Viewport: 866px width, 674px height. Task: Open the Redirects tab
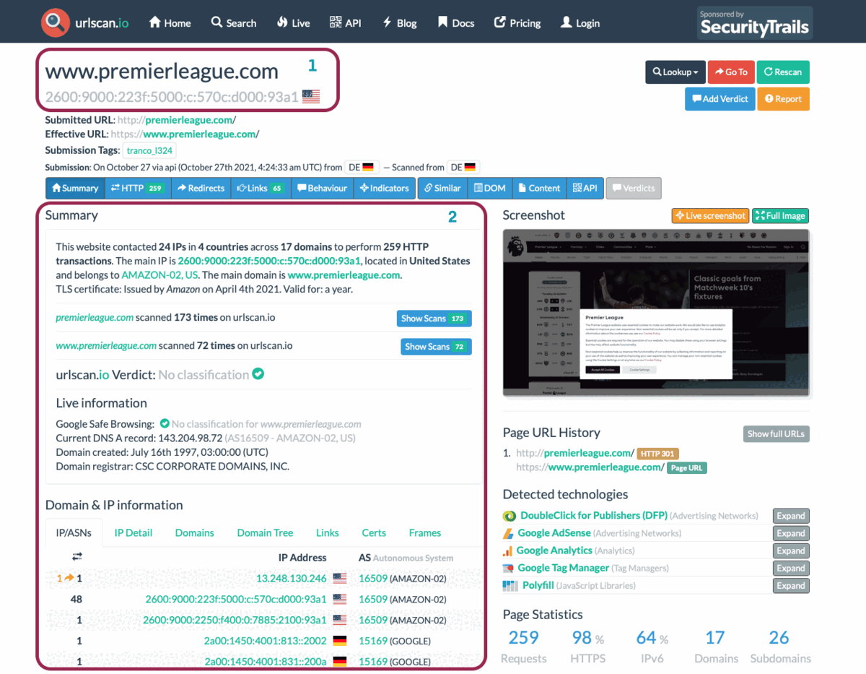pyautogui.click(x=201, y=189)
